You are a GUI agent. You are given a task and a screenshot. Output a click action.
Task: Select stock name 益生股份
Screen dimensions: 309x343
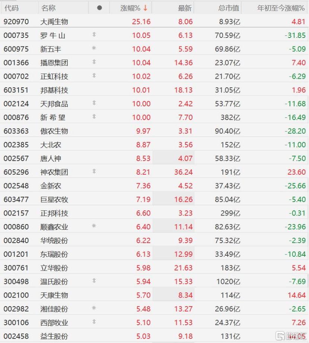tap(54, 336)
